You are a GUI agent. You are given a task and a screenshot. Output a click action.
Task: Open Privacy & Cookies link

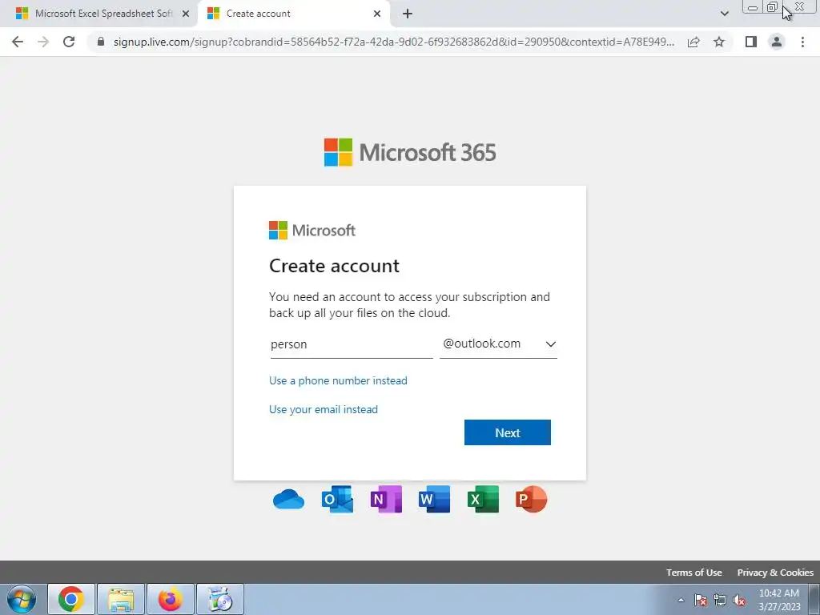[x=775, y=572]
